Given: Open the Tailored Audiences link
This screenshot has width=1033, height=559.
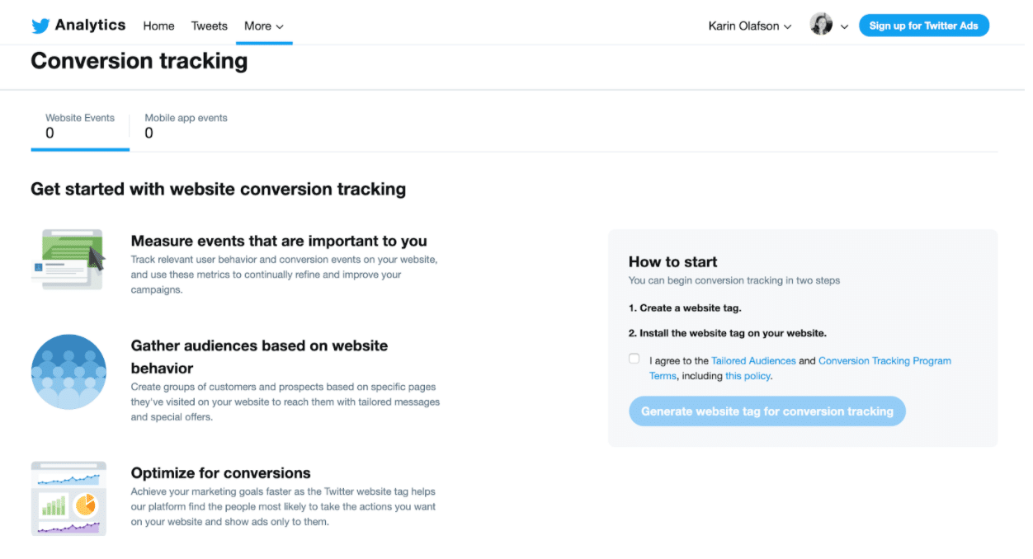Looking at the screenshot, I should click(753, 361).
